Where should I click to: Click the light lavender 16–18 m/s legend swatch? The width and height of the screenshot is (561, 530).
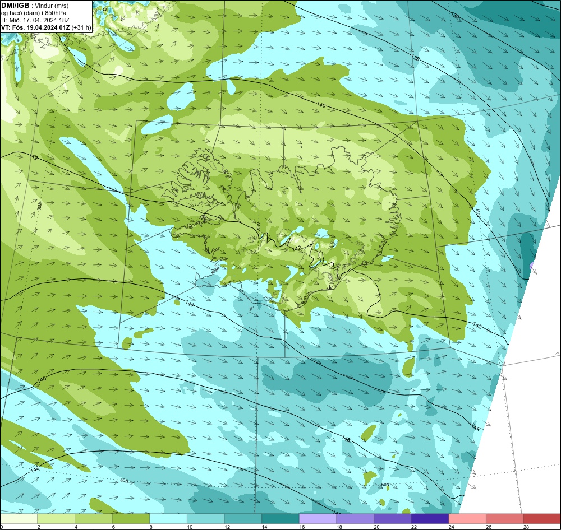tap(318, 519)
